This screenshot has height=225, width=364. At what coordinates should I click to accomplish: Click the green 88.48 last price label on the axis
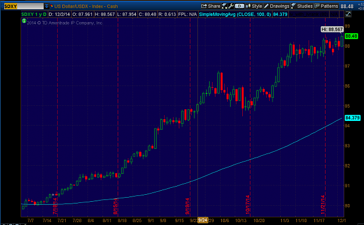[x=351, y=36]
